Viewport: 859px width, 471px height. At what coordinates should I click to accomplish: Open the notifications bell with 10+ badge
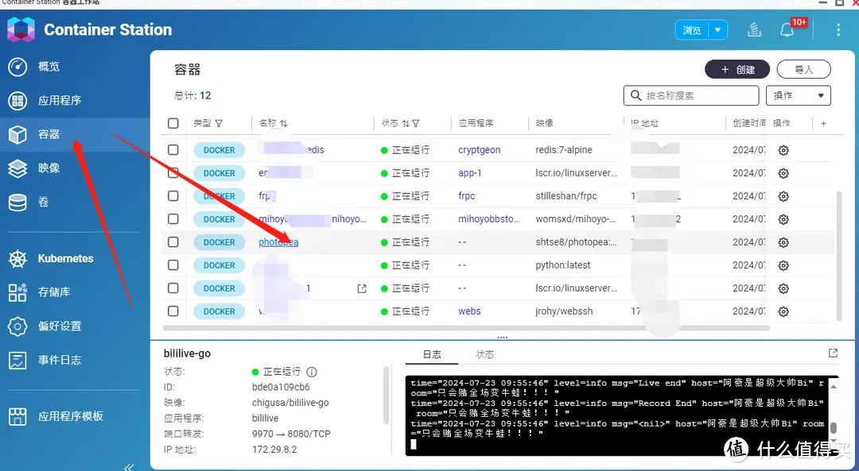click(x=787, y=29)
